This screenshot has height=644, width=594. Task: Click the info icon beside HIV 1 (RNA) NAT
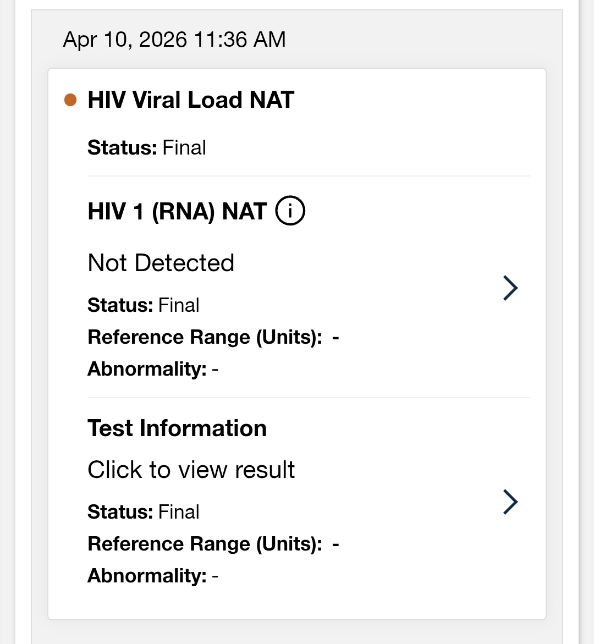click(290, 212)
